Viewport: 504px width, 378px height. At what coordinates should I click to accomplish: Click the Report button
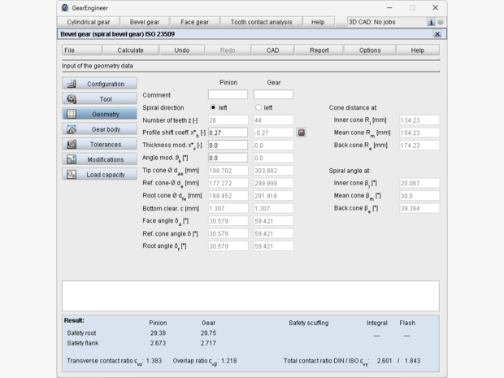319,50
